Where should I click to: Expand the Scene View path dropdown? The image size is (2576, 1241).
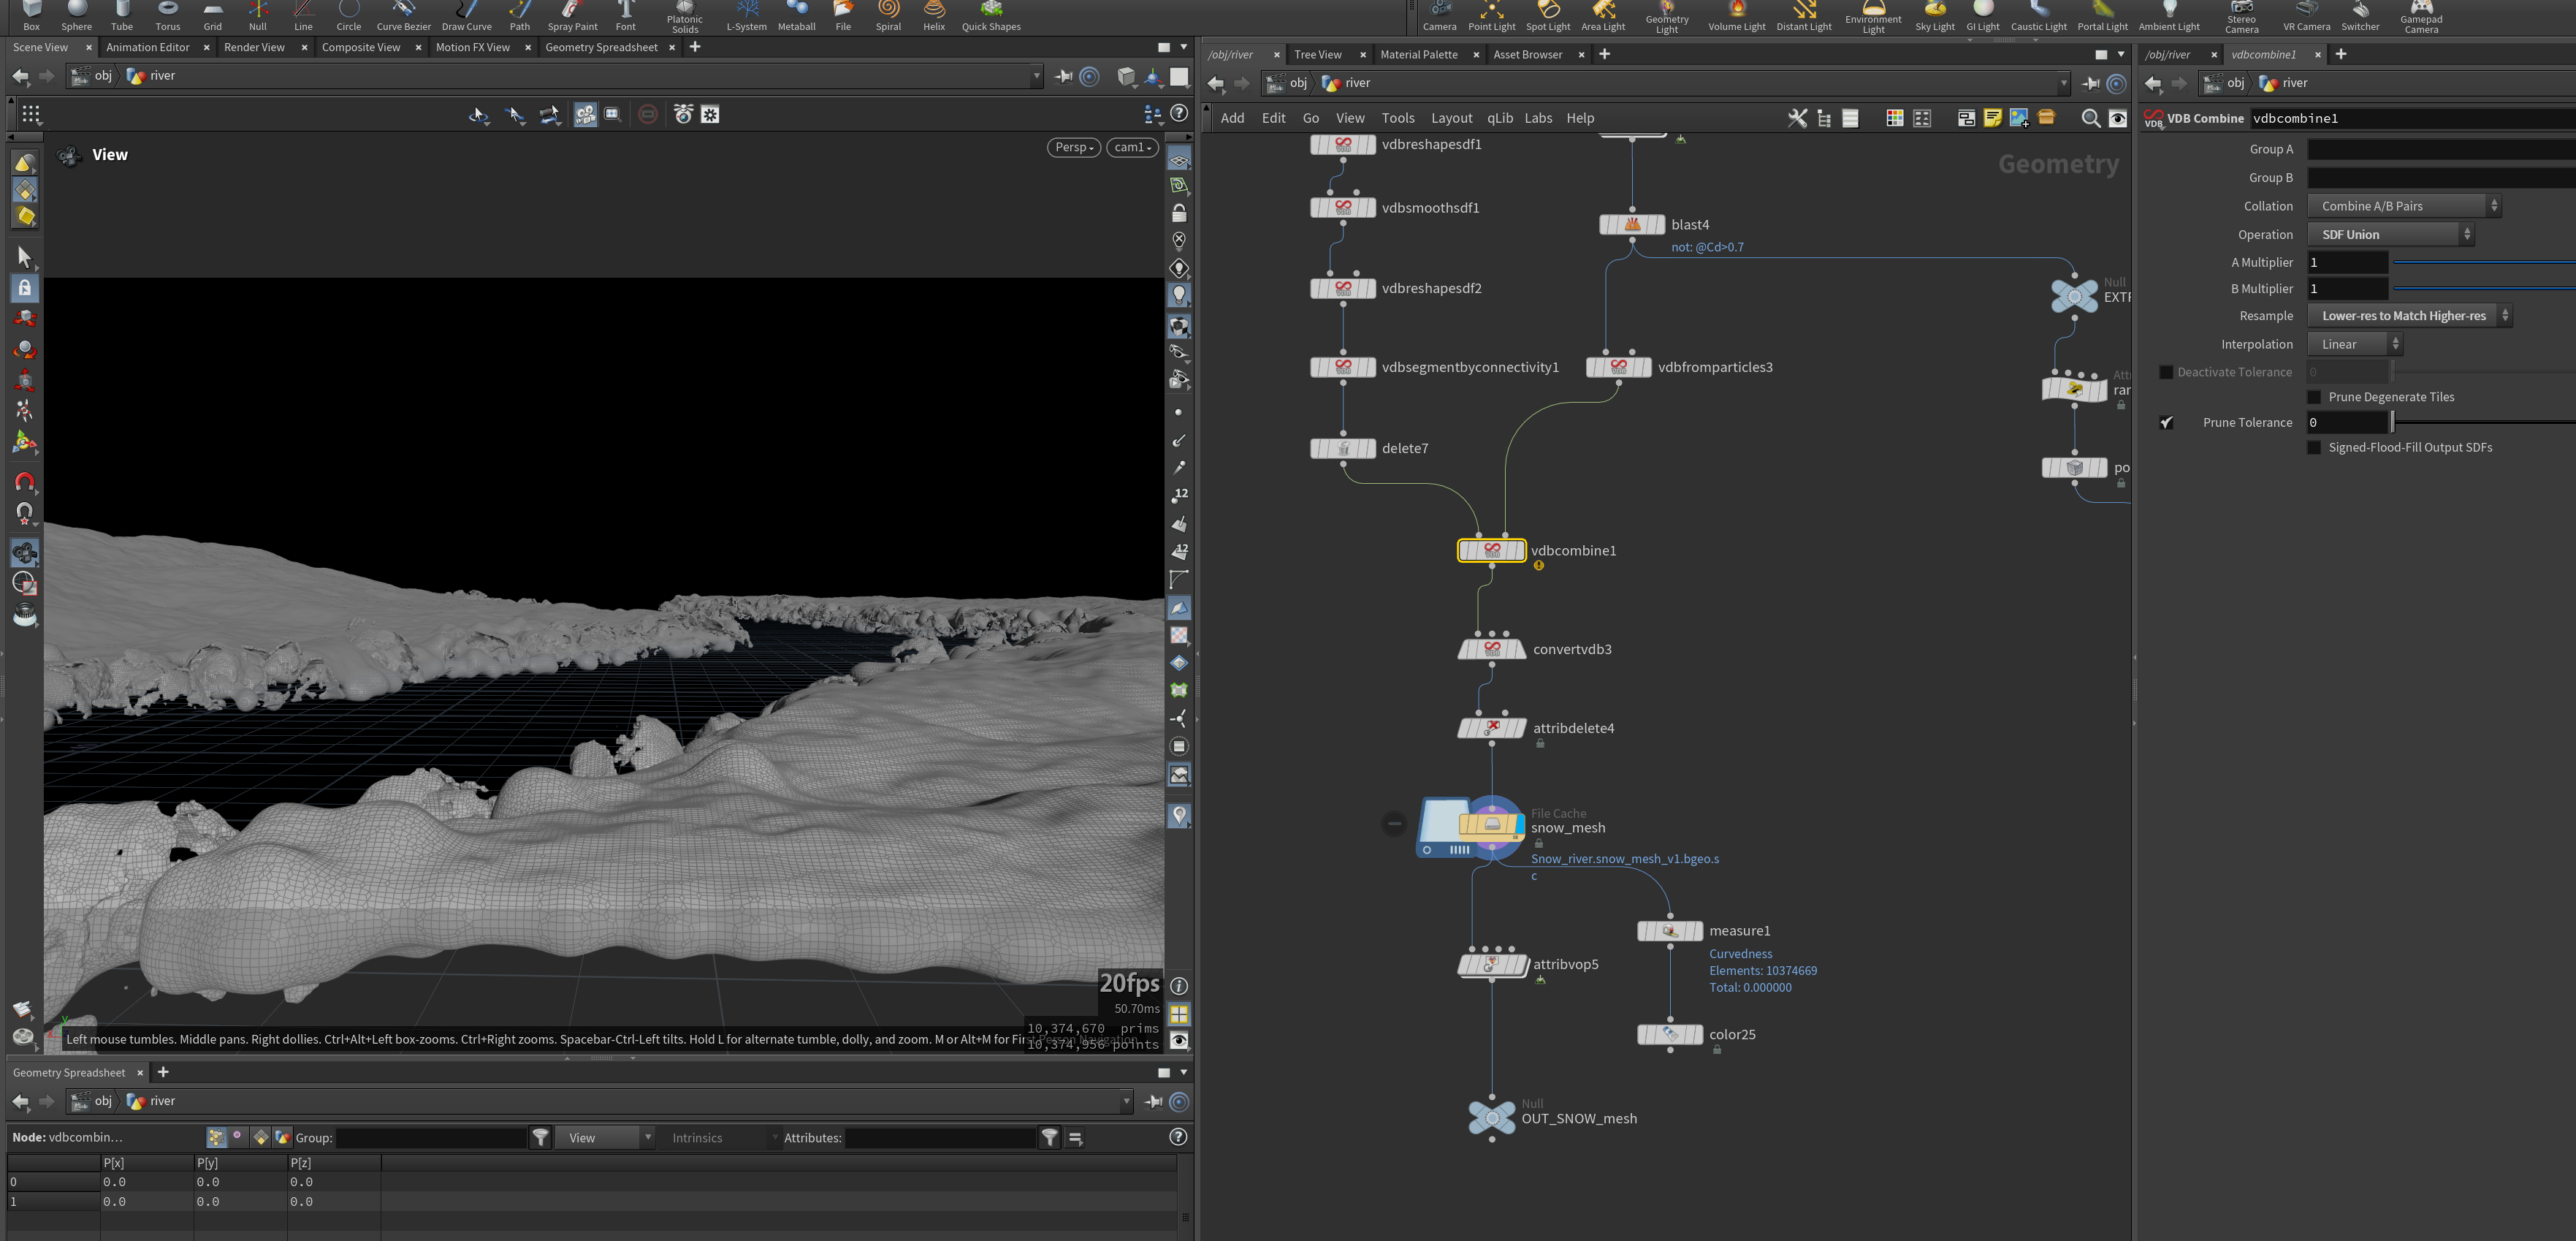pos(1036,76)
